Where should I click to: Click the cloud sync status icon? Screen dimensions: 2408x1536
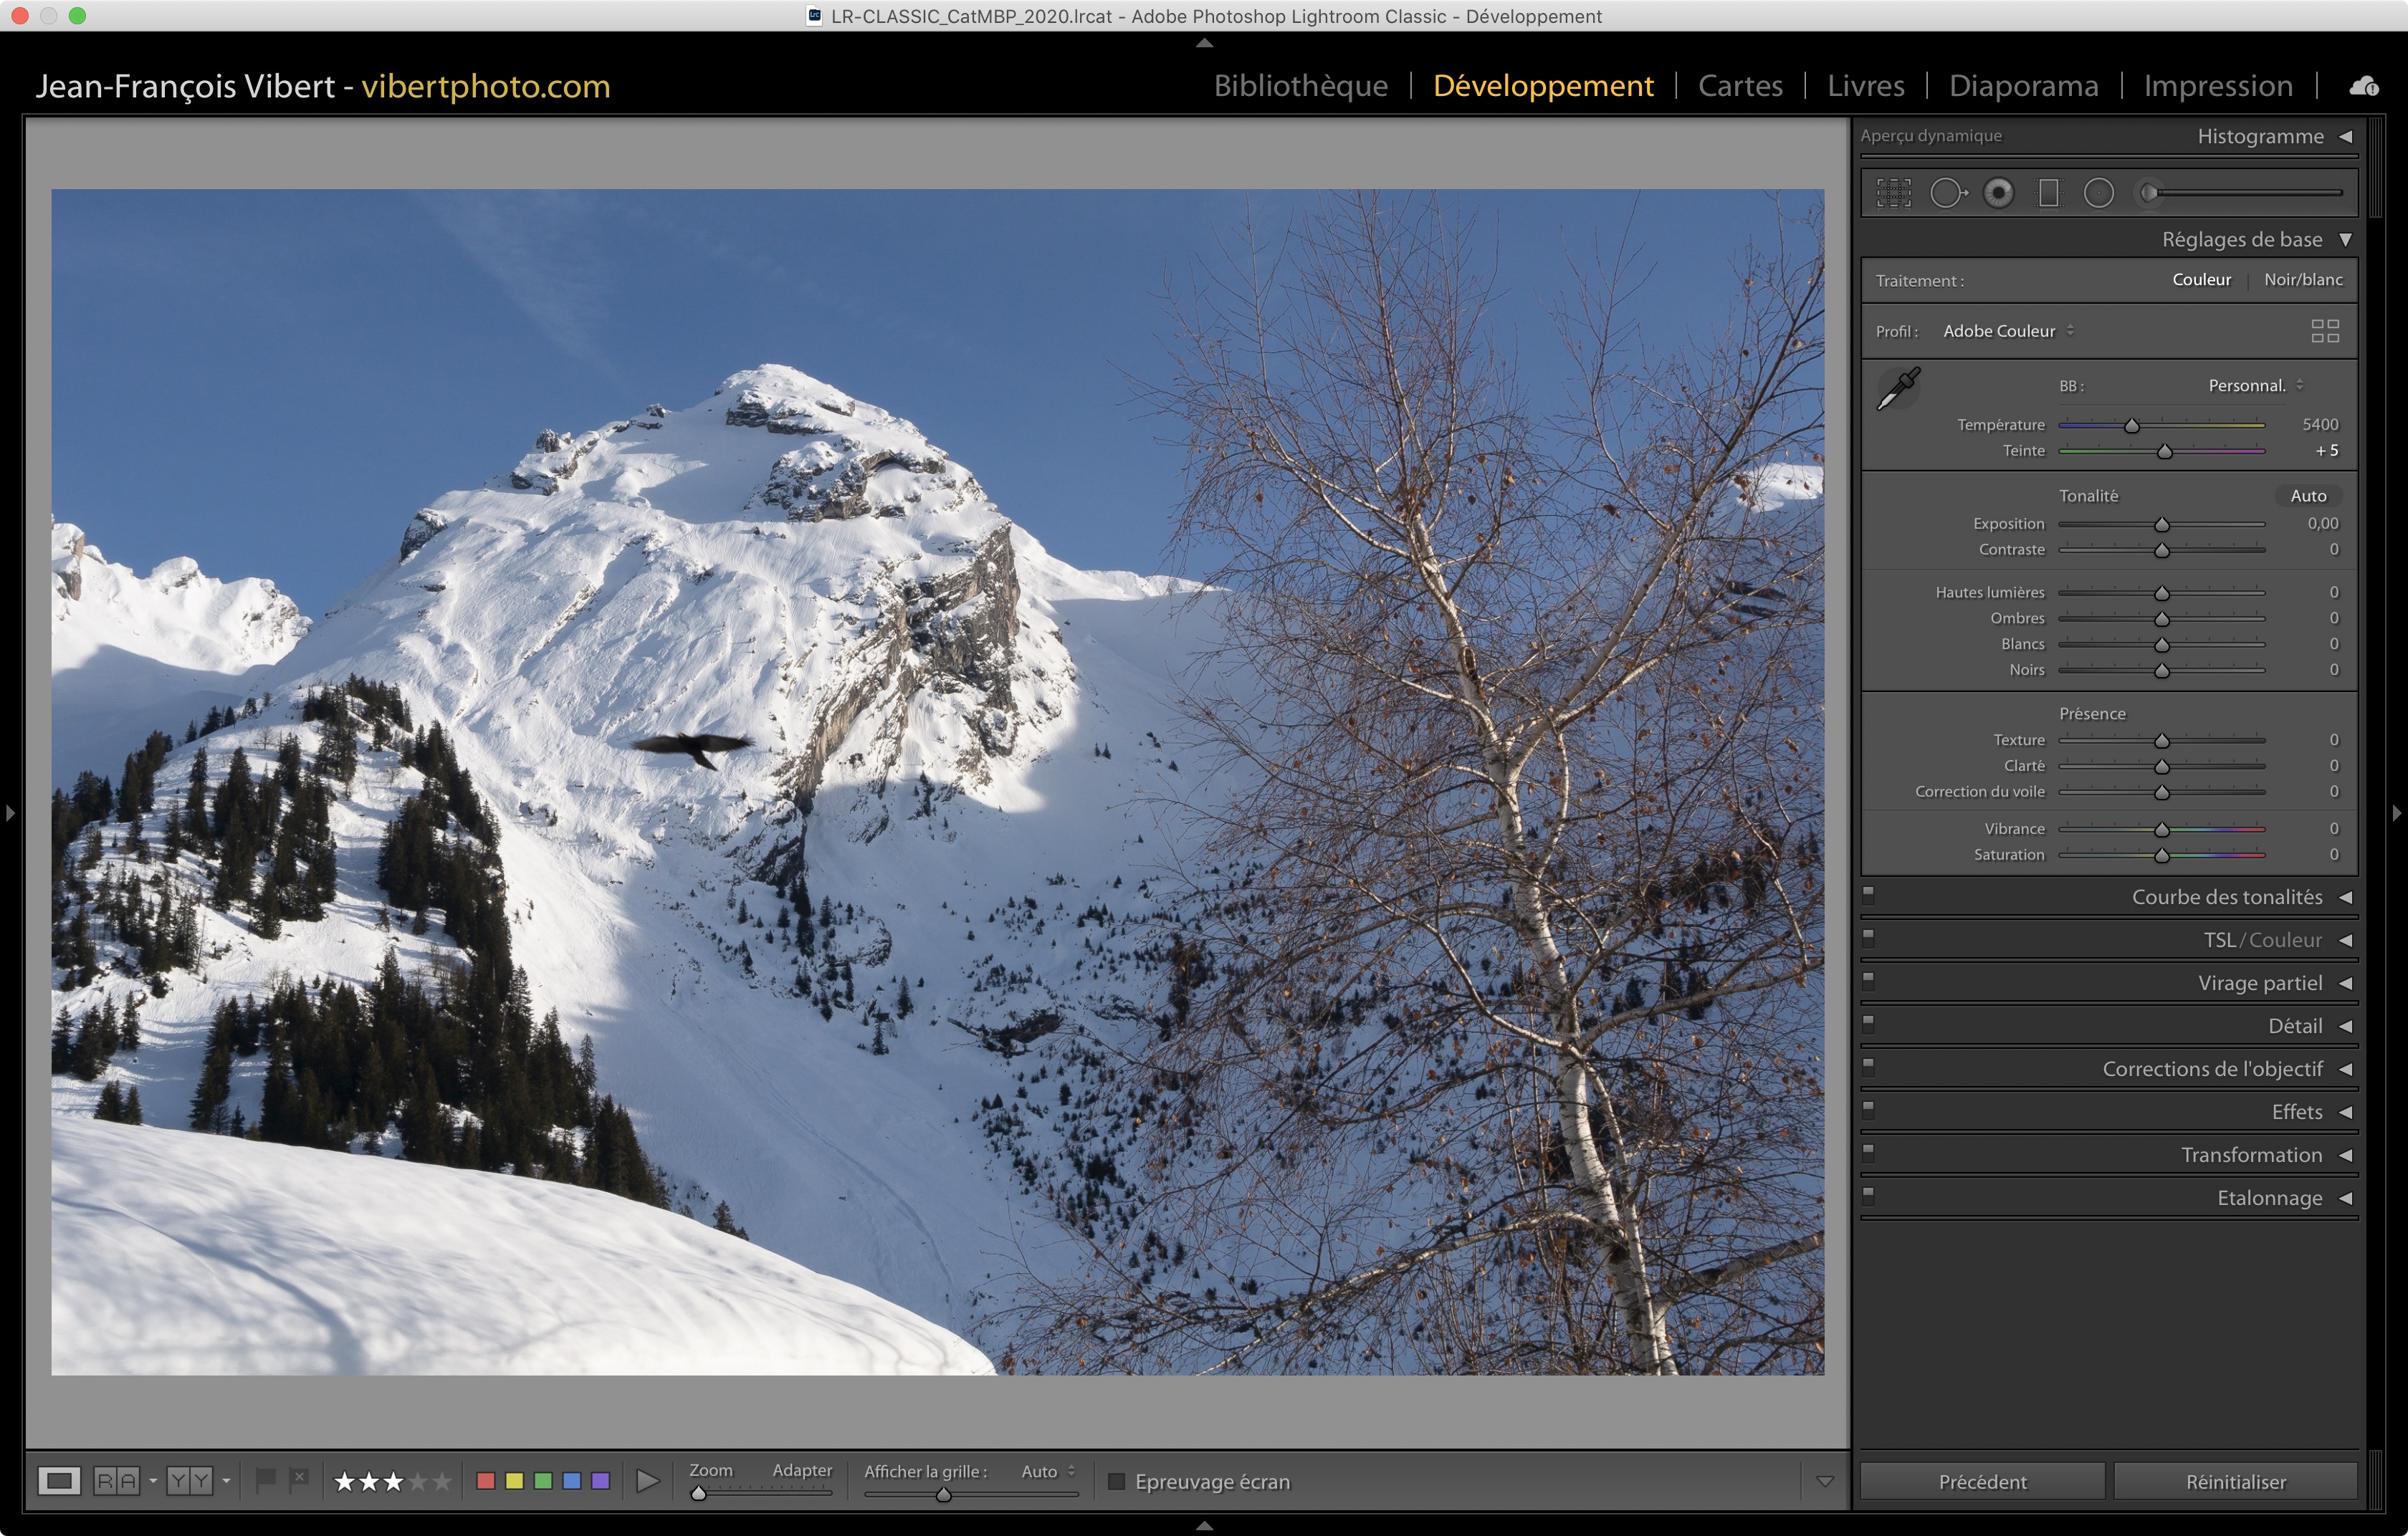click(x=2363, y=87)
